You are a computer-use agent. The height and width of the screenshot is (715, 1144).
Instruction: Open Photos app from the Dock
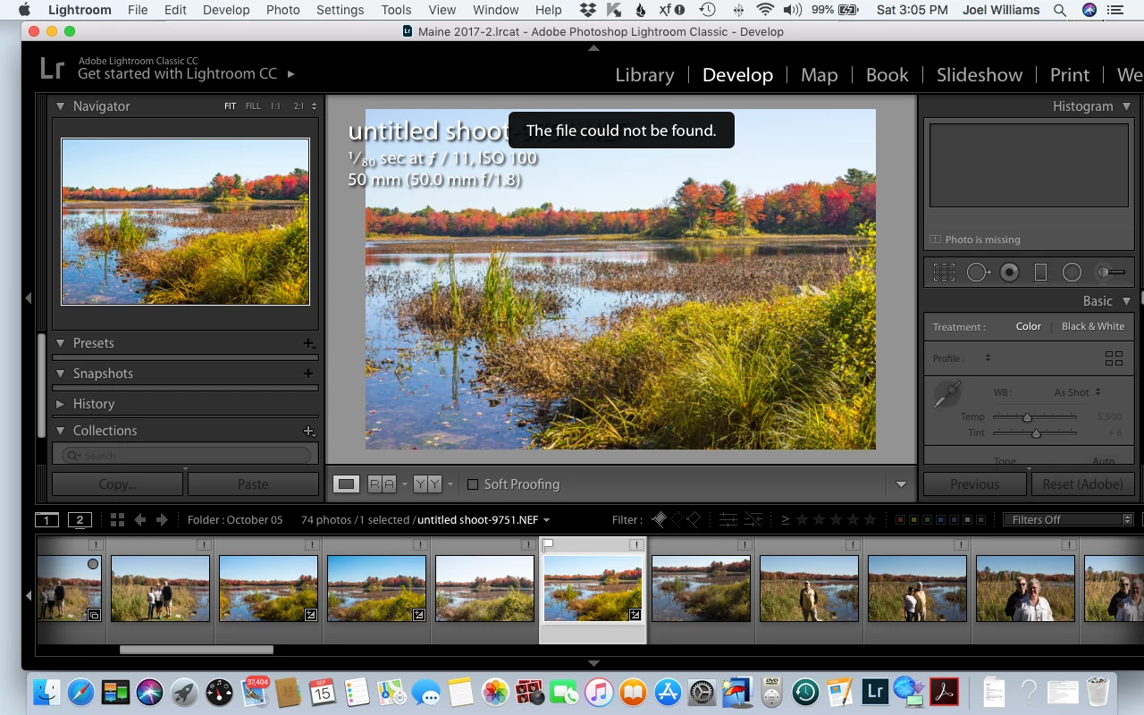[495, 691]
